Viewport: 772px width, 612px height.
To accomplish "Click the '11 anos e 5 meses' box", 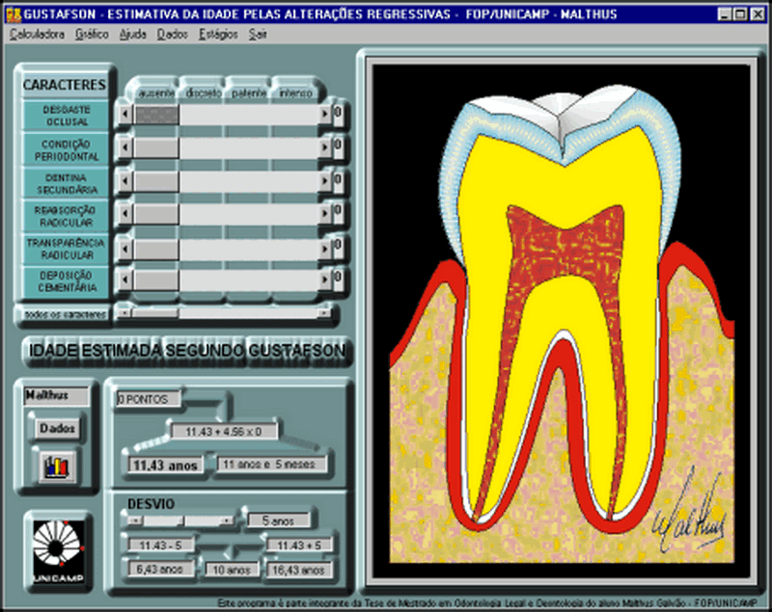I will tap(272, 464).
